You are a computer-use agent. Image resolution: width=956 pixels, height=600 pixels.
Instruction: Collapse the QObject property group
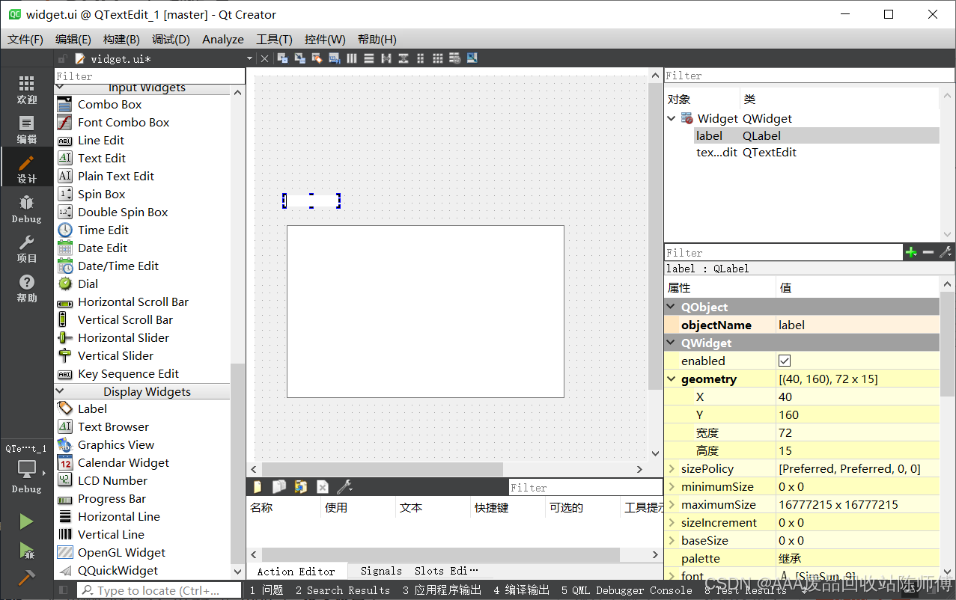[672, 307]
